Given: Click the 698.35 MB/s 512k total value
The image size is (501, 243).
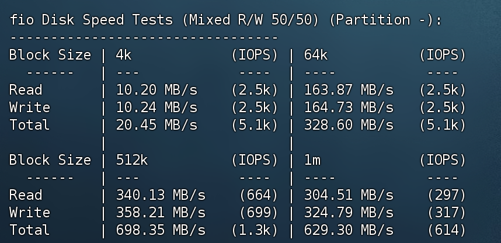Looking at the screenshot, I should tap(161, 230).
